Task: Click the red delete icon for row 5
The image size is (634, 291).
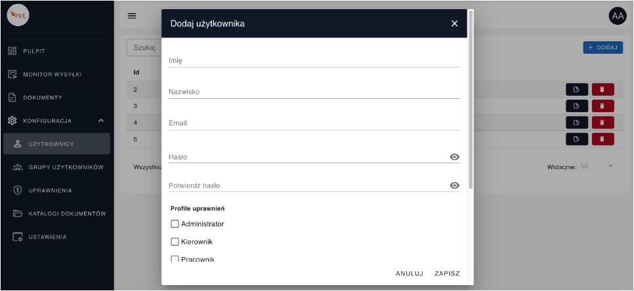Action: click(602, 139)
